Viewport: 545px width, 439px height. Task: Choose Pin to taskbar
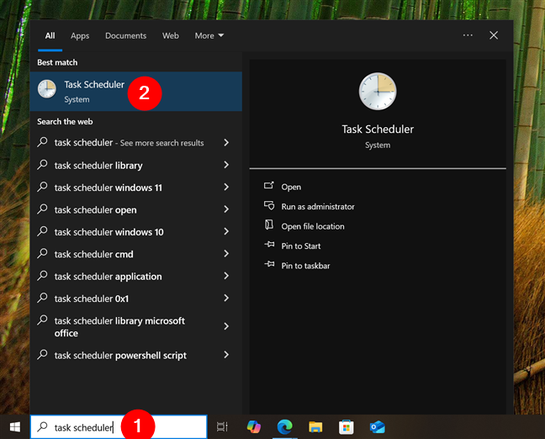pos(305,266)
